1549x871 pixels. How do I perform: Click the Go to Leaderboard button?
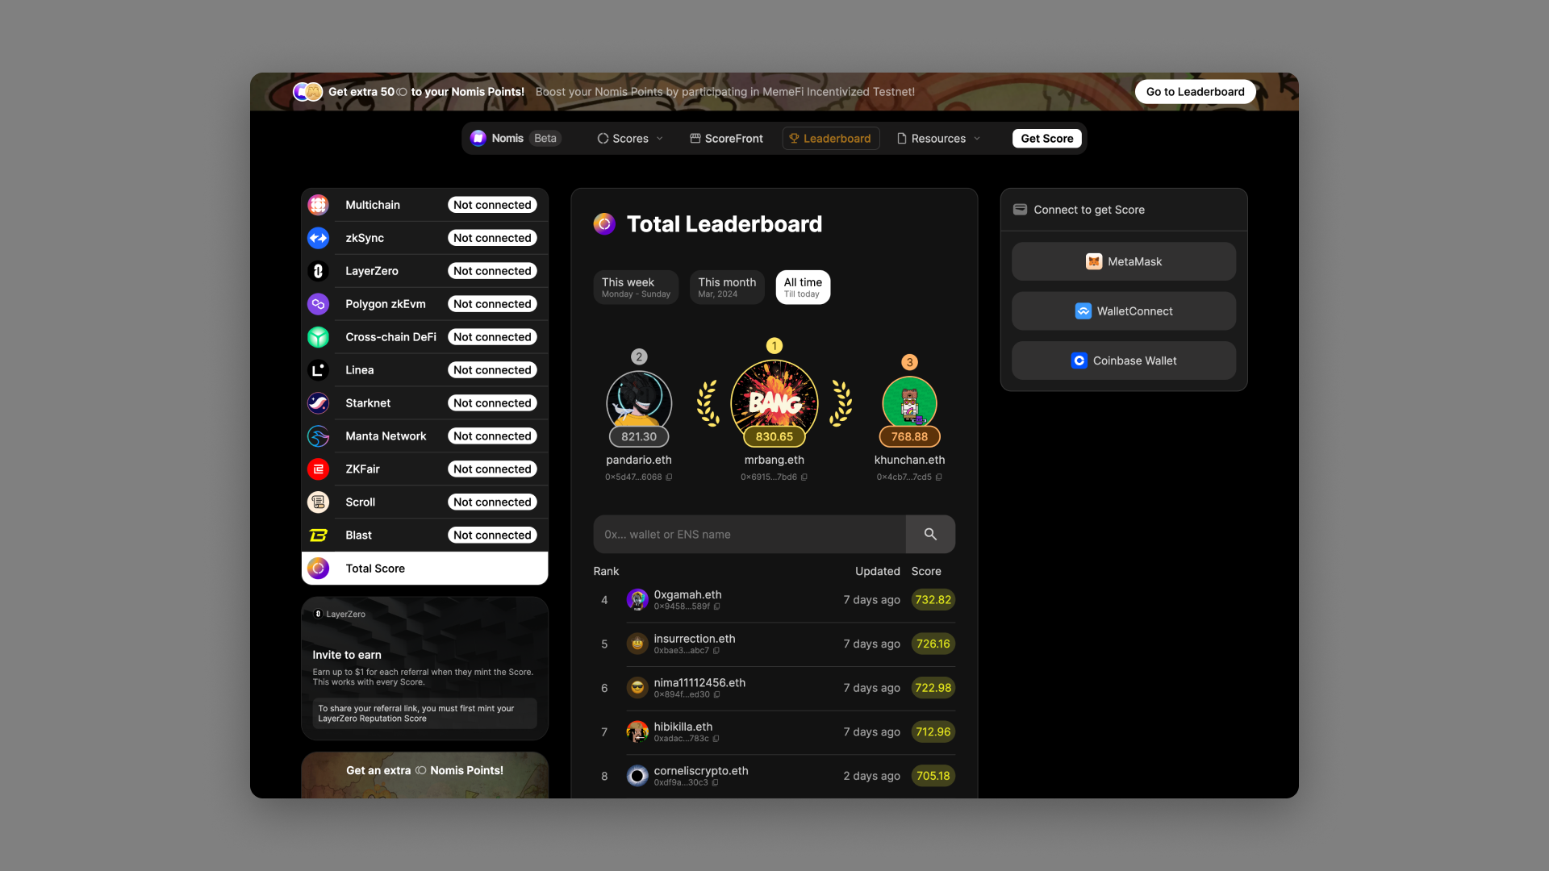tap(1196, 91)
